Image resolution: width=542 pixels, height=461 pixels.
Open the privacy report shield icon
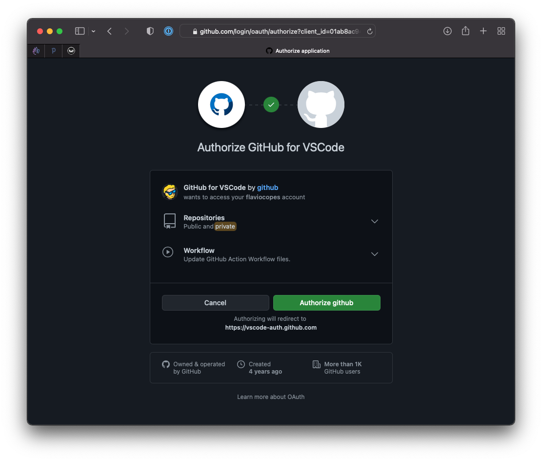(150, 31)
